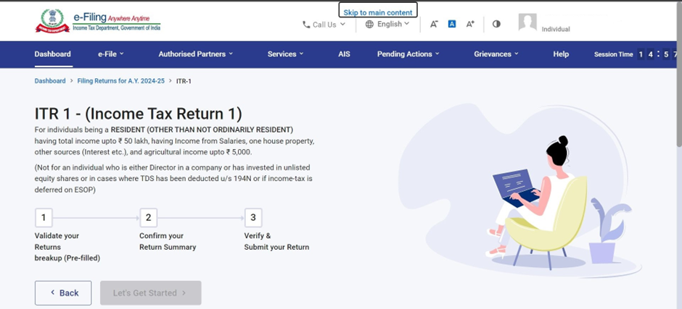Screen dimensions: 682x309
Task: Open the AIS menu item
Action: click(x=344, y=54)
